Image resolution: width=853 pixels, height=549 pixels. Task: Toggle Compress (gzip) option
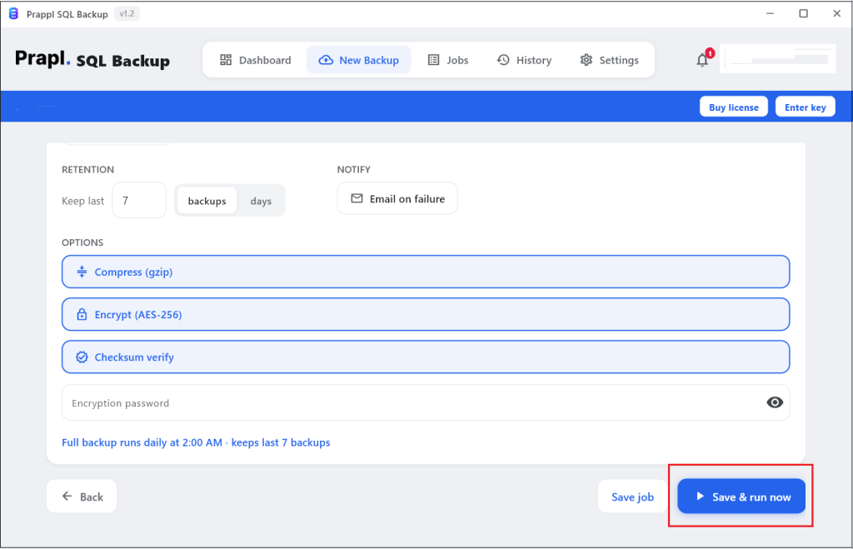pyautogui.click(x=426, y=272)
